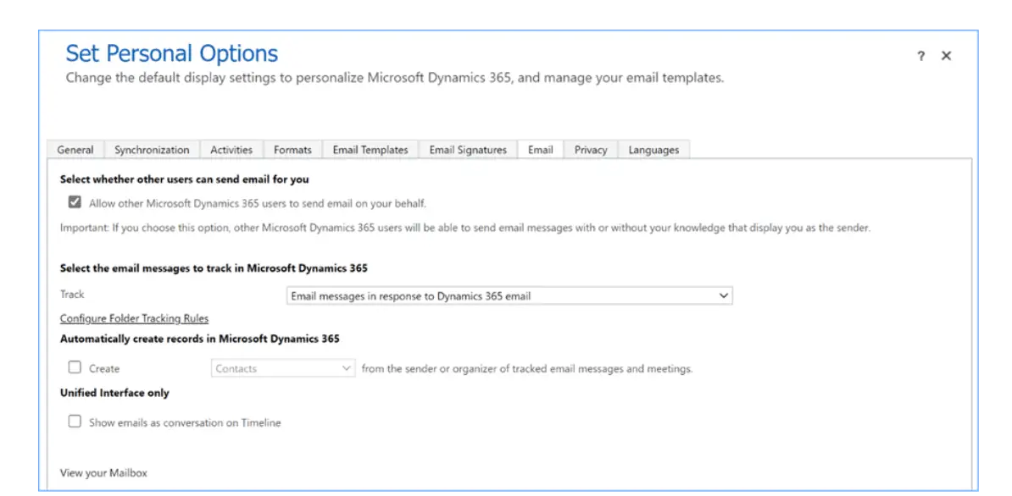Click the View your Mailbox link

coord(104,473)
